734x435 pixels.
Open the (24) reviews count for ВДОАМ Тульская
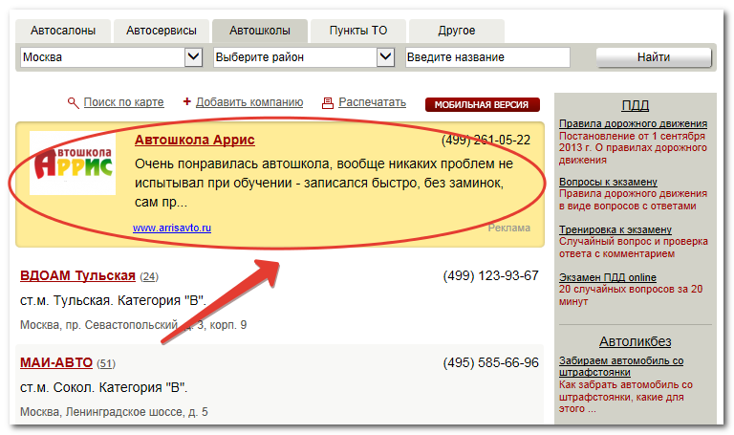[x=149, y=276]
